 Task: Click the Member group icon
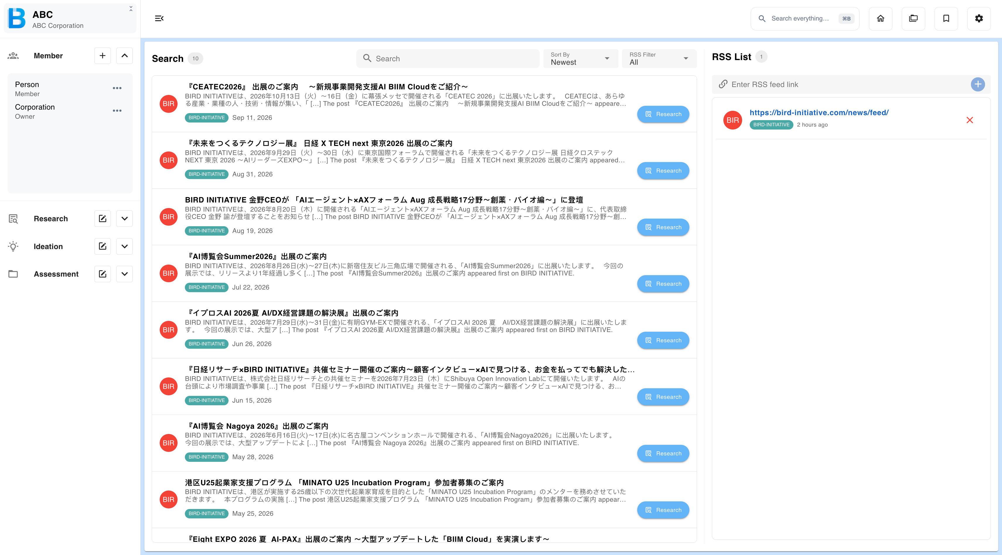click(13, 56)
